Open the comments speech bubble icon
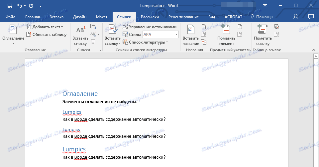 tap(311, 17)
